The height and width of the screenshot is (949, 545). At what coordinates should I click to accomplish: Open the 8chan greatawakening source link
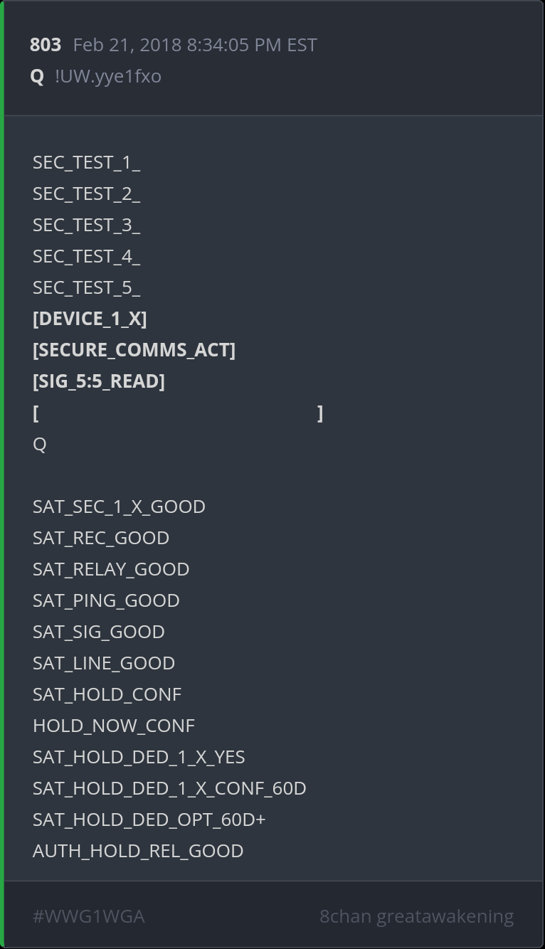[x=416, y=916]
